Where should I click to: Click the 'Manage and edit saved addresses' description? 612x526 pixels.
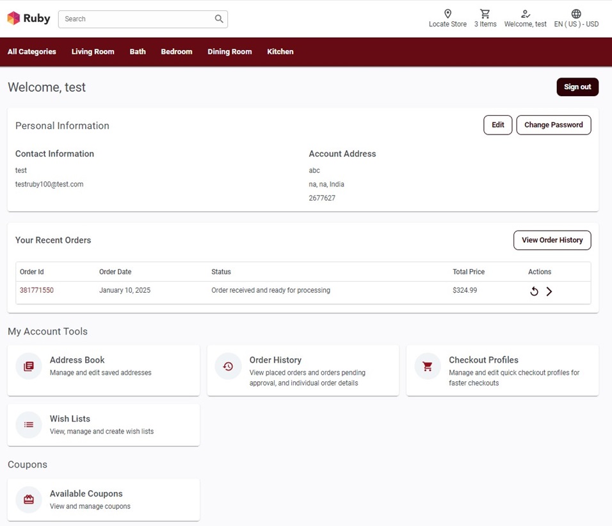click(x=101, y=372)
